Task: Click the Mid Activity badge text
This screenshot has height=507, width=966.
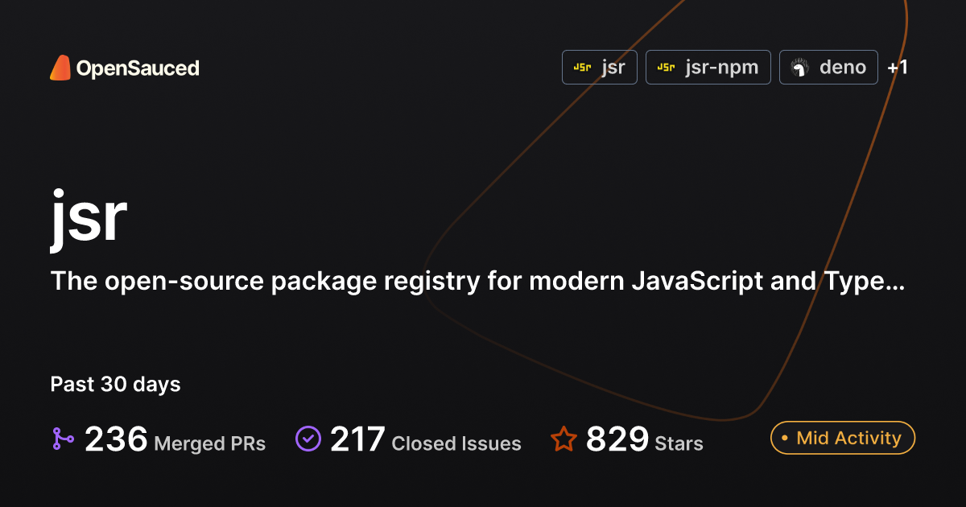Action: click(848, 439)
